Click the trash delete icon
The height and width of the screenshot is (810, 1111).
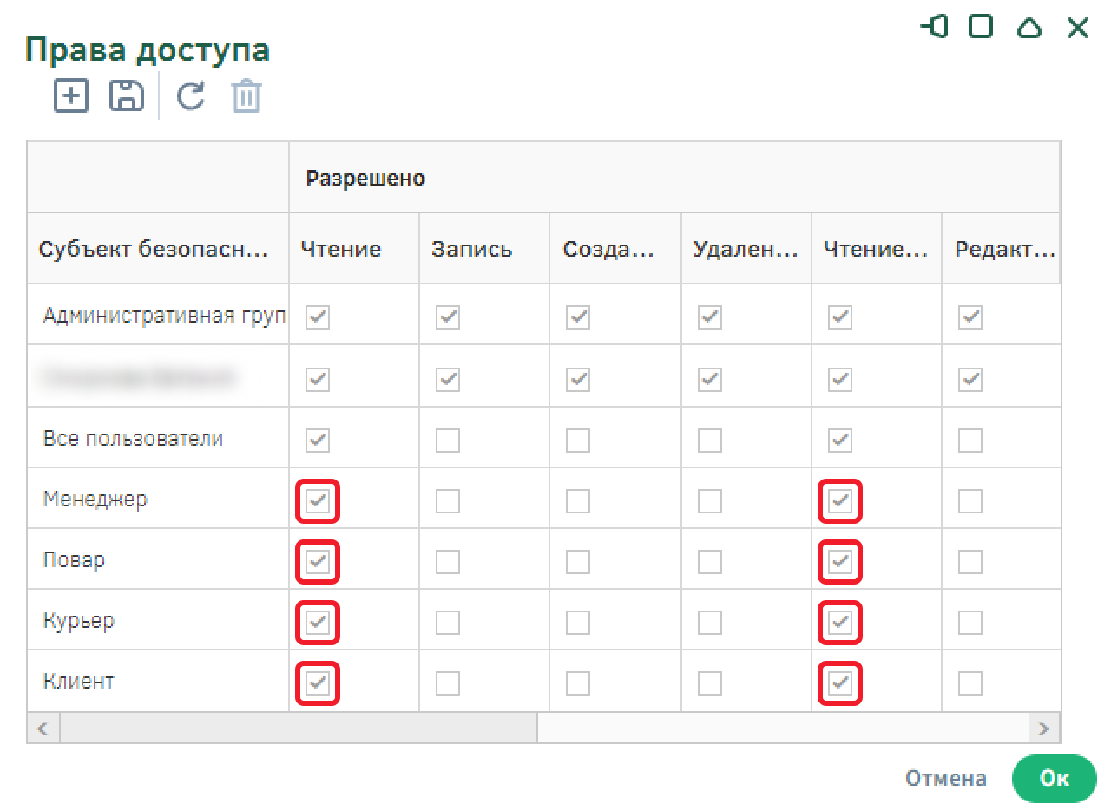(x=247, y=96)
